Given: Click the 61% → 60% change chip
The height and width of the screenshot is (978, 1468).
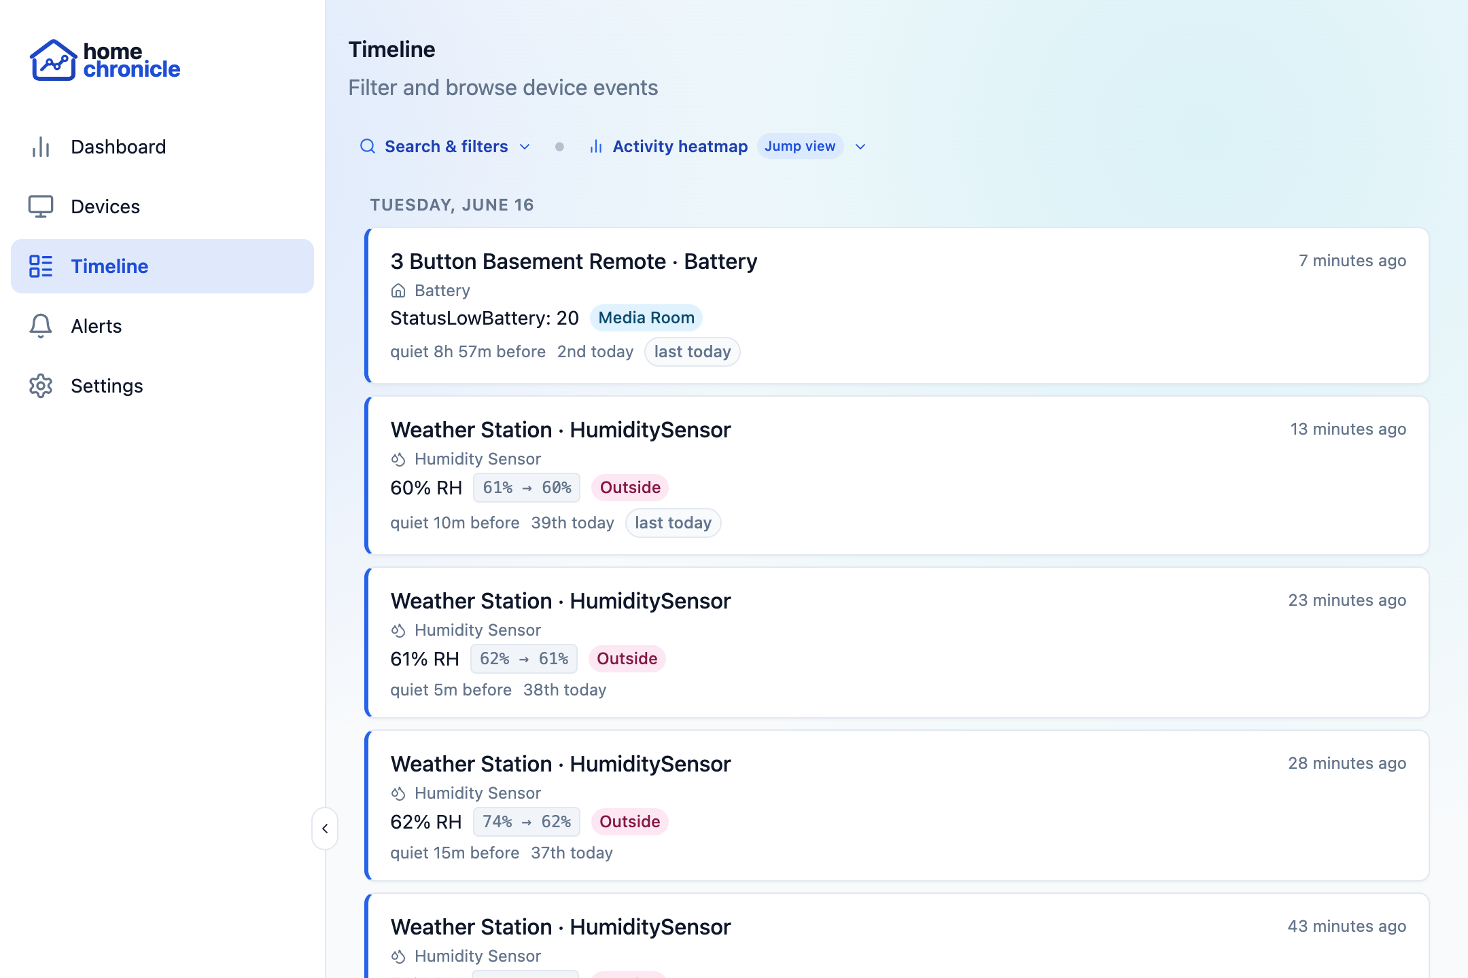Looking at the screenshot, I should coord(527,488).
